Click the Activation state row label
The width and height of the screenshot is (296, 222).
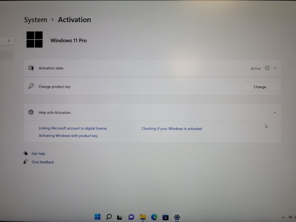(51, 68)
